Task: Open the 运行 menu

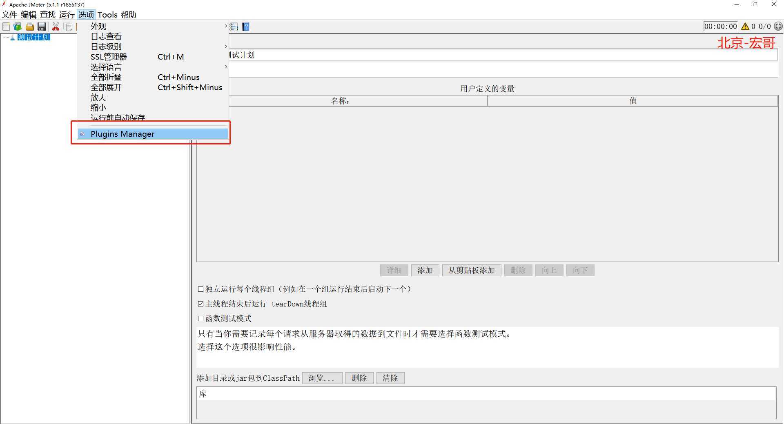Action: click(x=67, y=15)
